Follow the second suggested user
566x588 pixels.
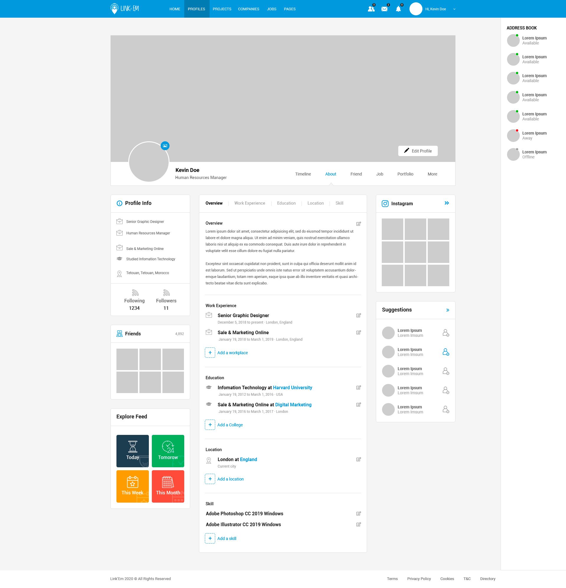tap(446, 352)
